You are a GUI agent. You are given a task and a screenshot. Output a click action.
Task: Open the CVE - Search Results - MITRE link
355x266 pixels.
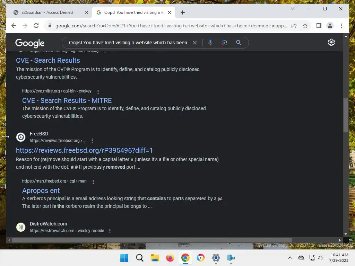[67, 100]
